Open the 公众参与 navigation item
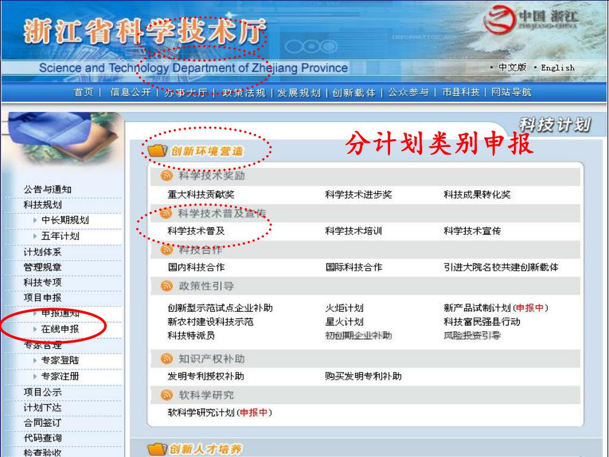 pos(409,92)
